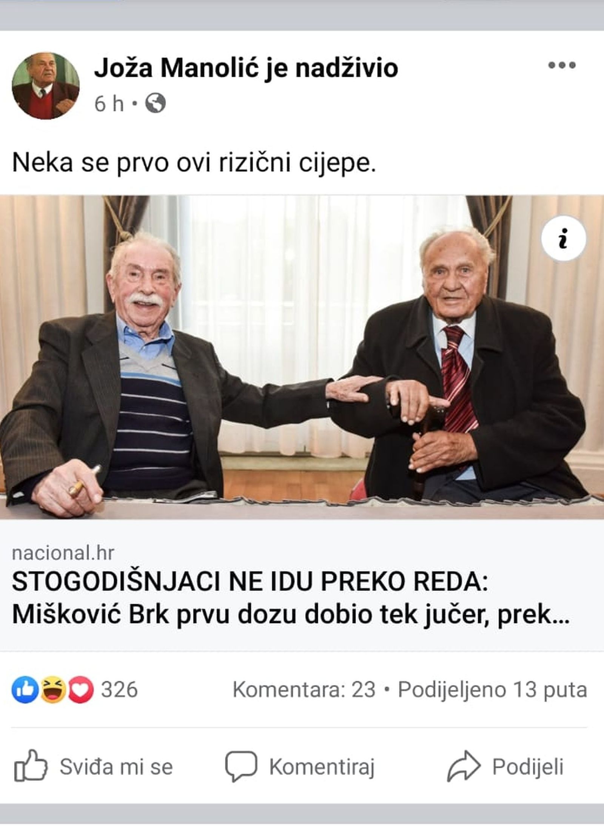Open the 6 h timestamp link
Viewport: 604px width, 828px height.
109,103
